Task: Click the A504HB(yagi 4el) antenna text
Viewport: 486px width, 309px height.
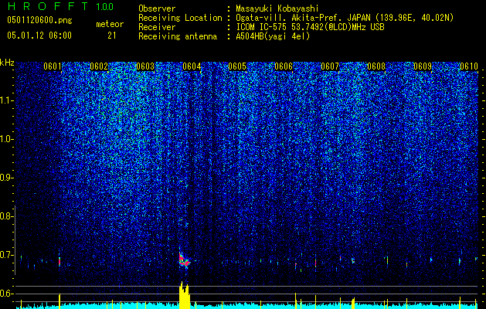Action: pos(273,36)
